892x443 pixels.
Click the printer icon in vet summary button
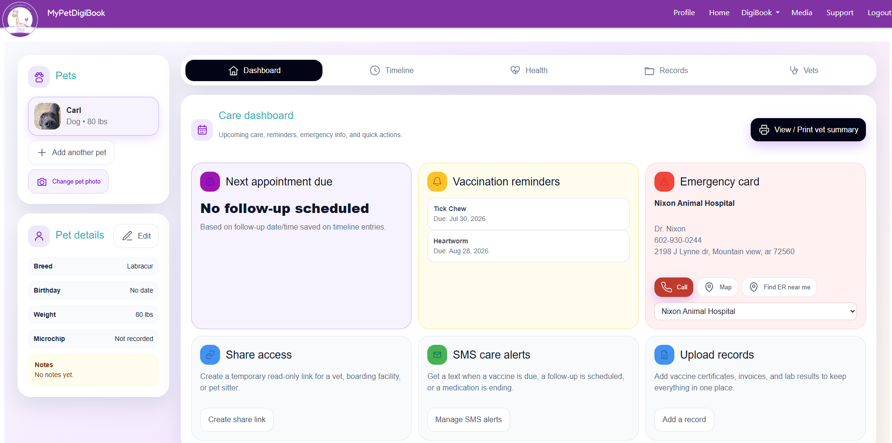(764, 130)
